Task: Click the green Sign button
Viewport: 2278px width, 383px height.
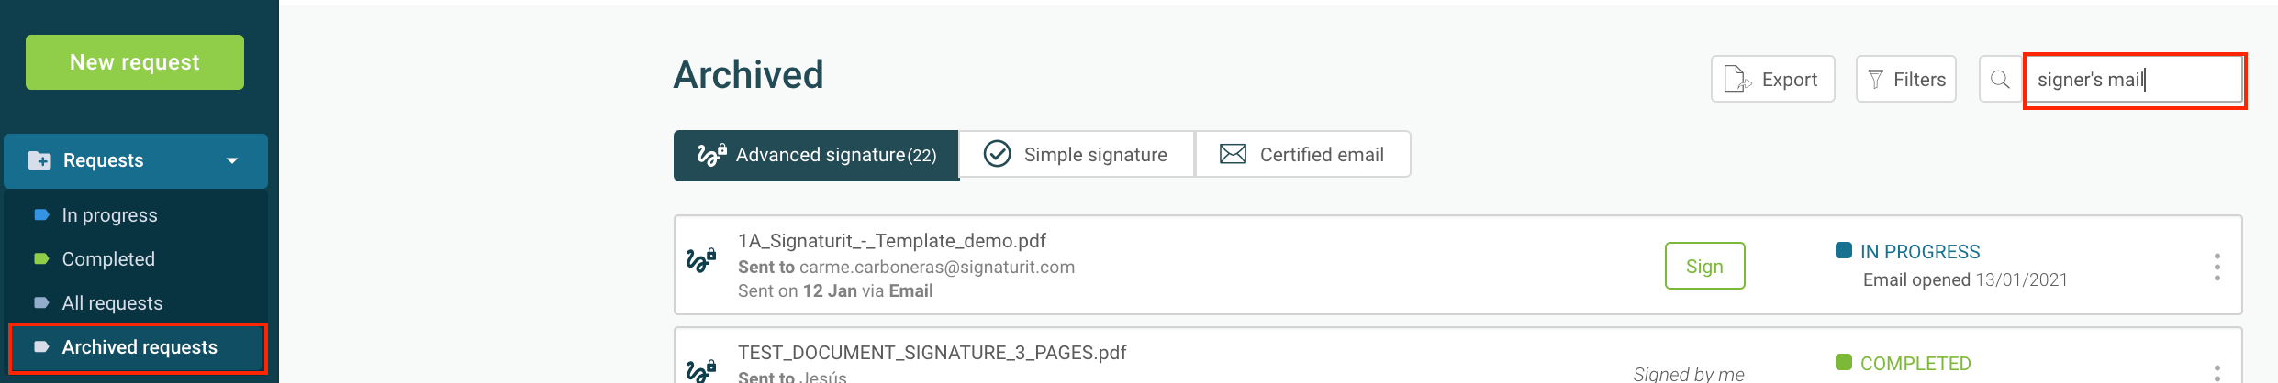Action: tap(1704, 266)
